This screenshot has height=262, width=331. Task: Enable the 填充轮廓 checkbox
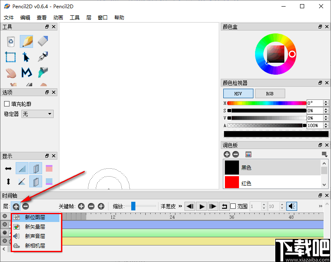point(7,104)
